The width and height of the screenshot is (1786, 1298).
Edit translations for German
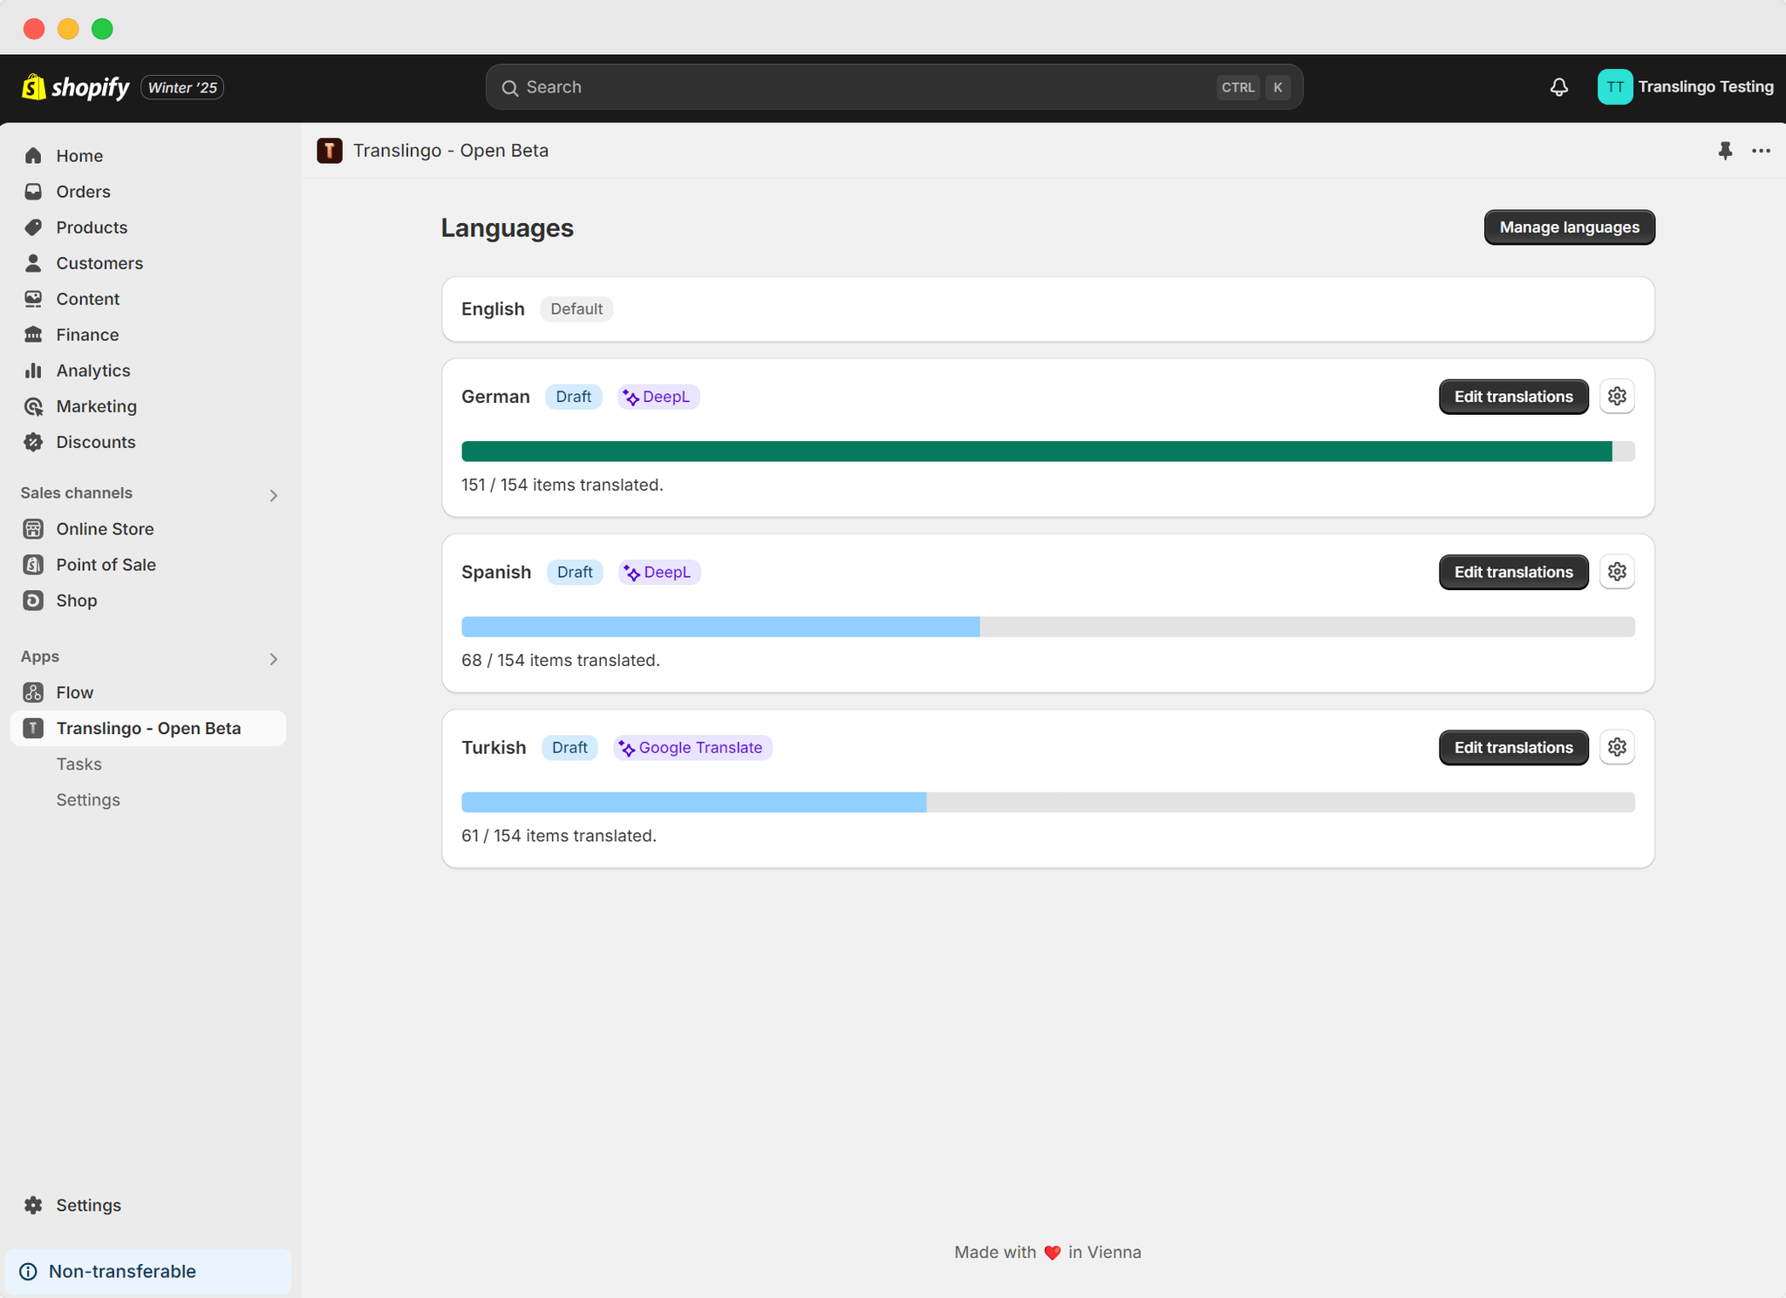1513,397
